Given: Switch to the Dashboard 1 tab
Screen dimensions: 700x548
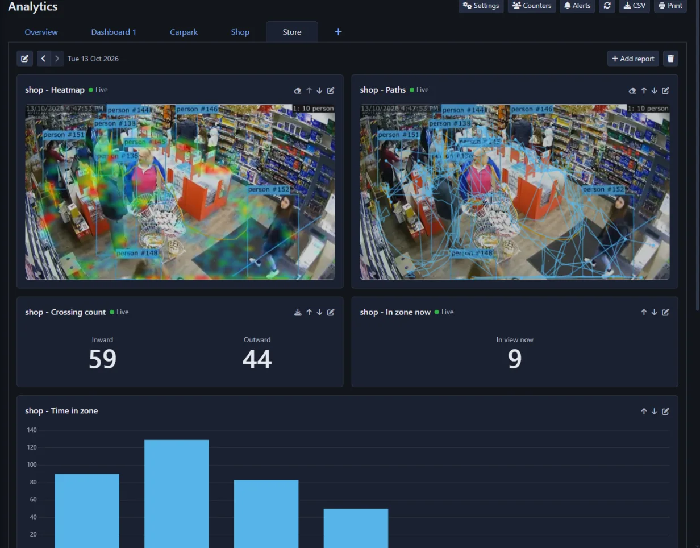Looking at the screenshot, I should [114, 32].
